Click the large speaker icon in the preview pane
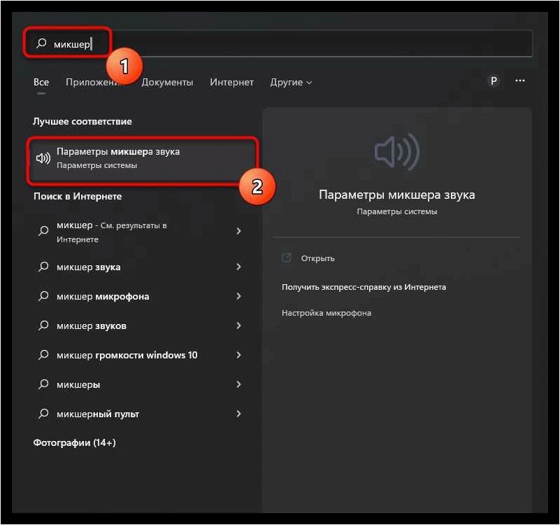The image size is (560, 525). pos(397,152)
